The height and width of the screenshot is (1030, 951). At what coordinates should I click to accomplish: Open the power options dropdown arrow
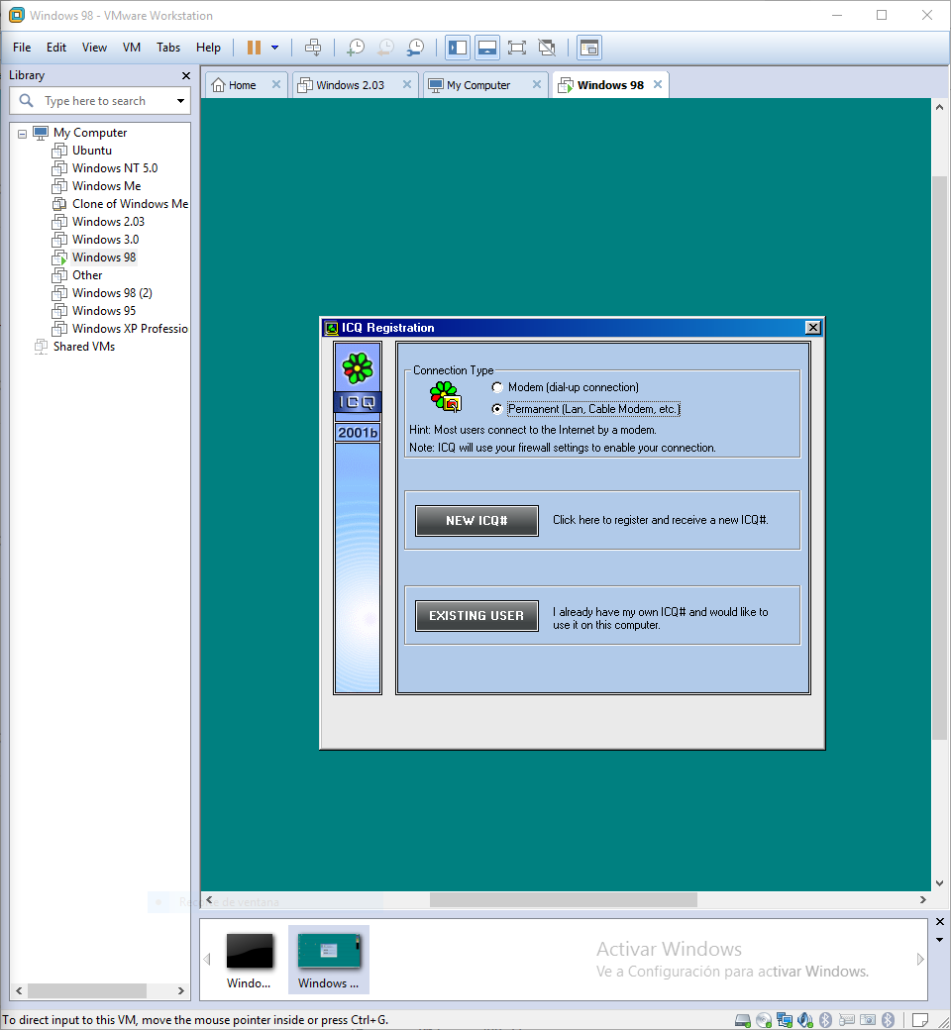click(274, 48)
